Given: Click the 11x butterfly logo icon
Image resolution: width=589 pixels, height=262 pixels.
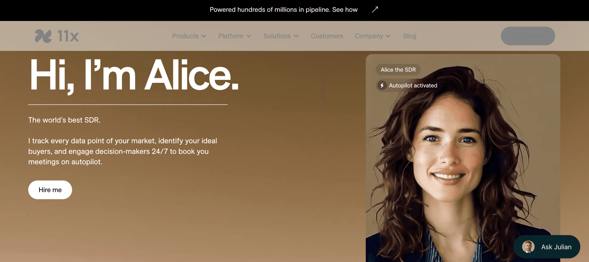Looking at the screenshot, I should pos(43,36).
